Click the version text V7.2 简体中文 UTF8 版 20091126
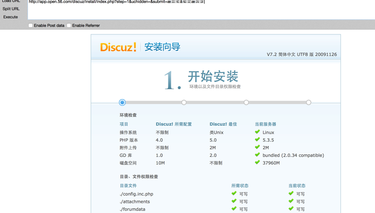The width and height of the screenshot is (375, 213). click(302, 54)
